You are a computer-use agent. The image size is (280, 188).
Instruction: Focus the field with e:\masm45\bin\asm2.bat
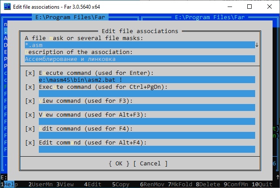[x=147, y=80]
